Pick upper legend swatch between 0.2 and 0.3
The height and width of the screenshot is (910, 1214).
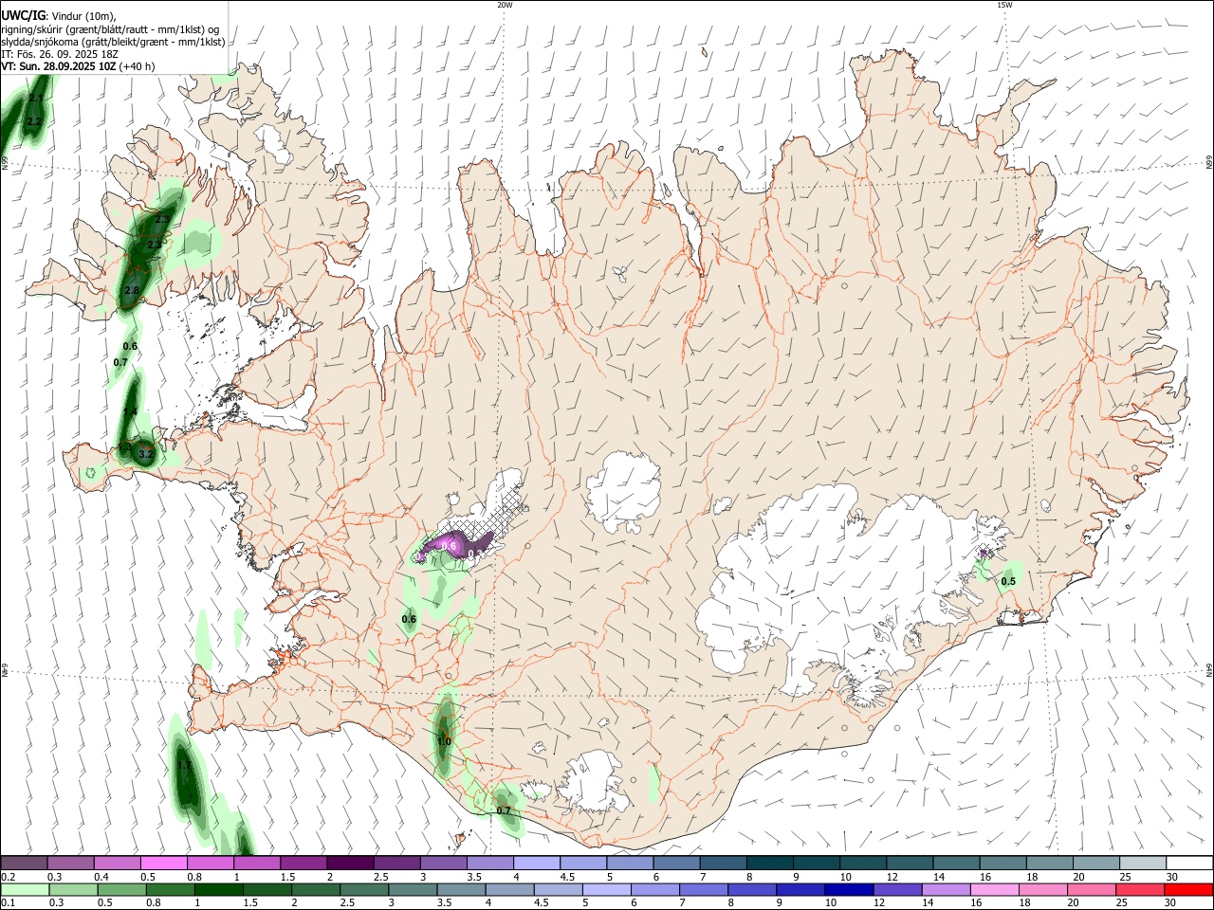tap(24, 863)
